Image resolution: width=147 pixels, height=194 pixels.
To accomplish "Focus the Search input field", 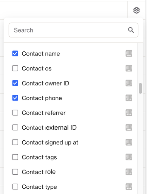I will [73, 30].
